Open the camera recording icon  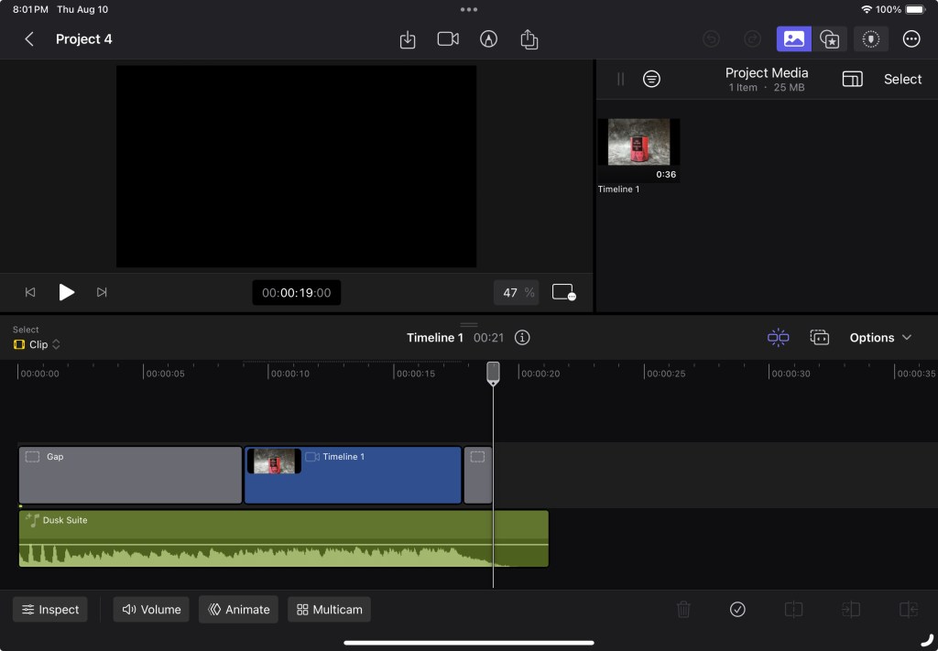coord(448,39)
